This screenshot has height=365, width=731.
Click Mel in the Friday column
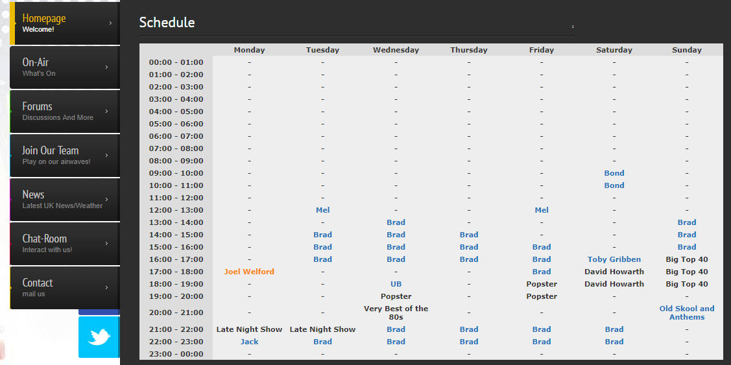coord(541,210)
